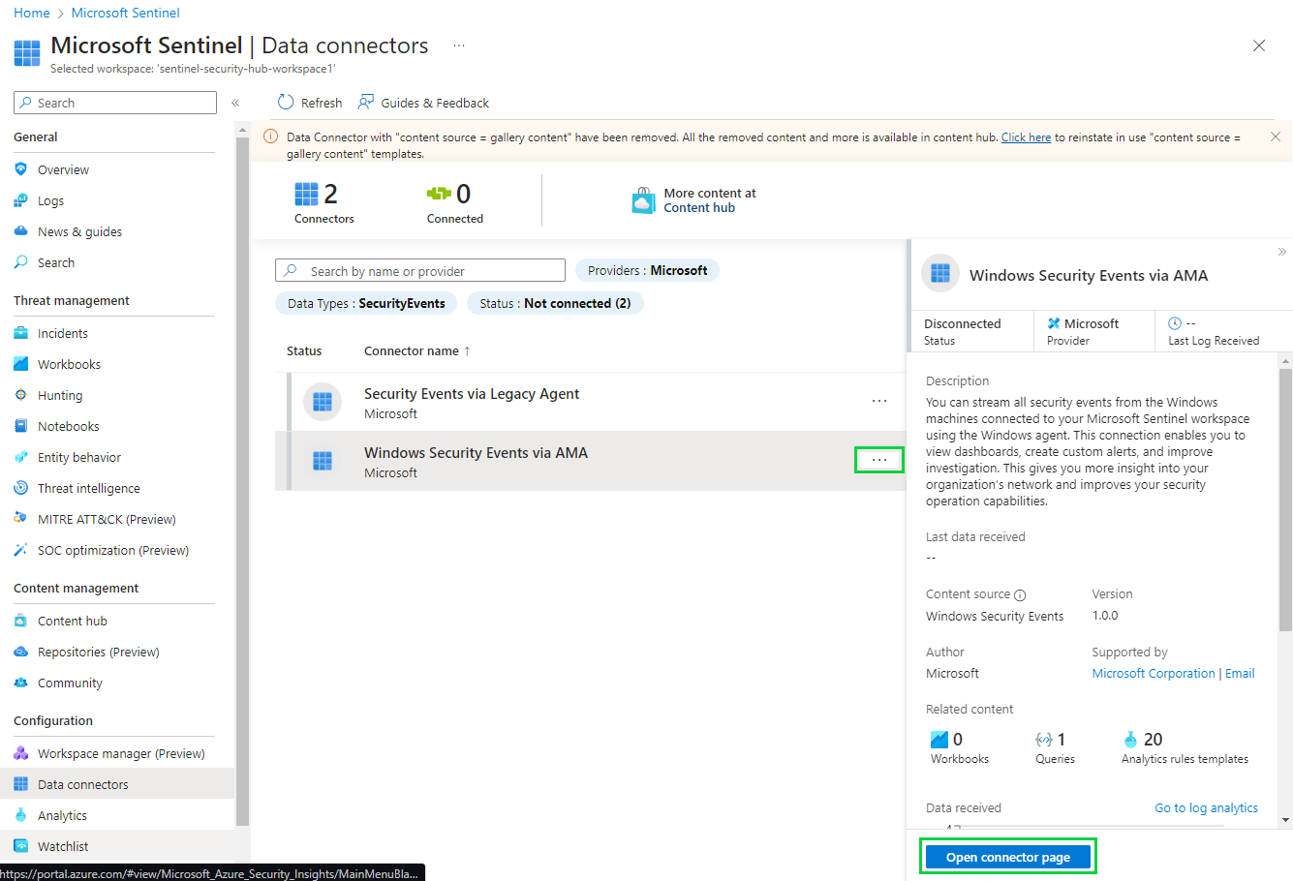1293x881 pixels.
Task: Select Windows Security Events via AMA row
Action: pos(590,461)
